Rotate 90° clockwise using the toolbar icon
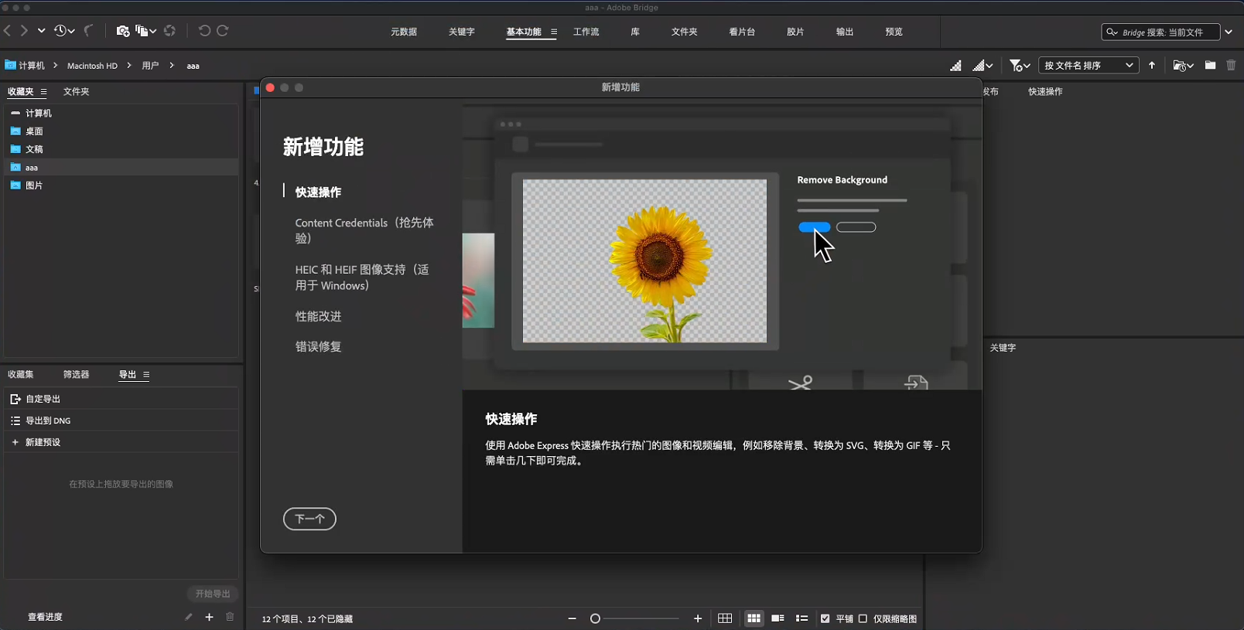1244x630 pixels. 223,31
